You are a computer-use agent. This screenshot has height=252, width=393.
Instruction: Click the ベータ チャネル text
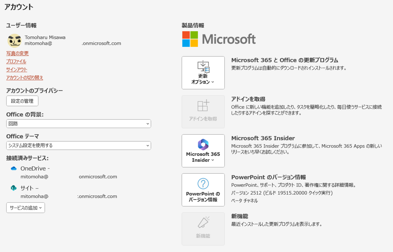coord(244,201)
